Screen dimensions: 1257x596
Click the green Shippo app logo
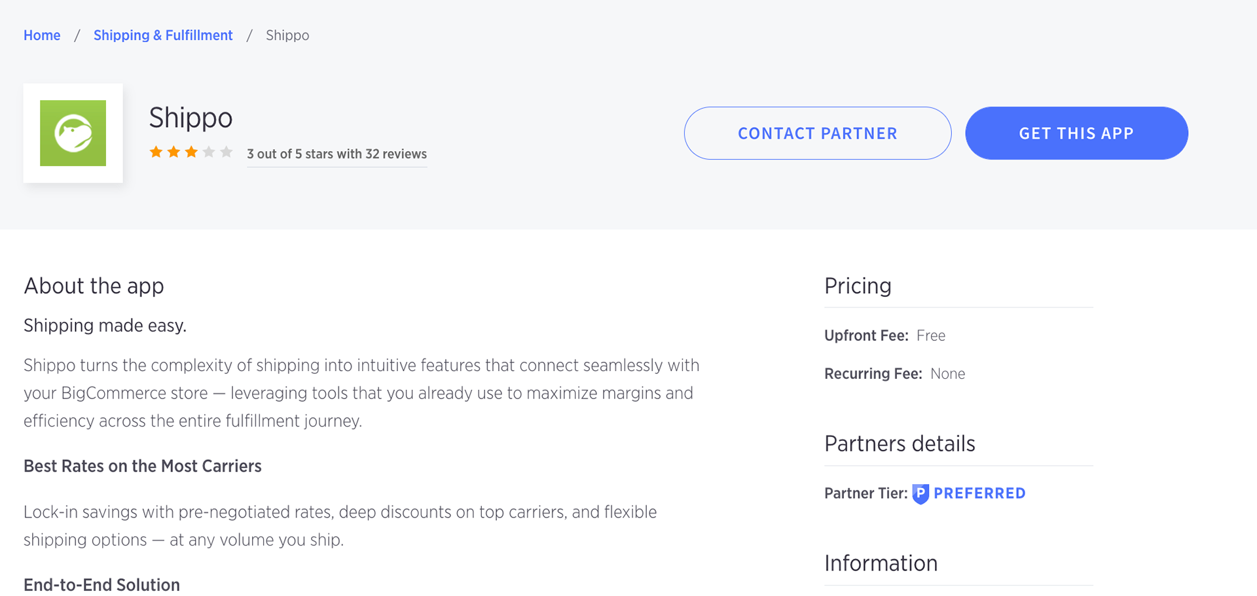tap(73, 133)
